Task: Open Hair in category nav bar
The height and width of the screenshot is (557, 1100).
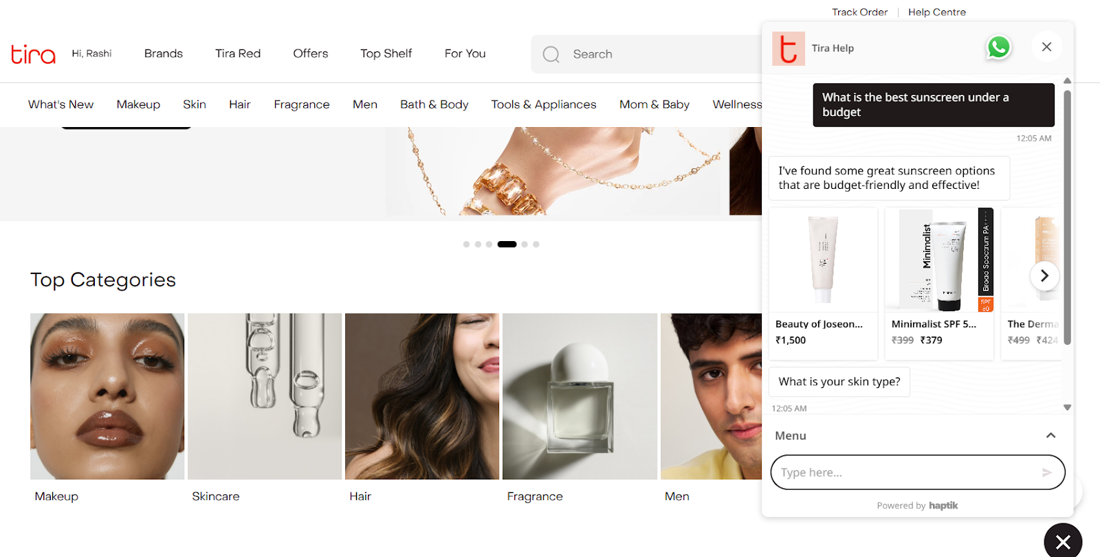Action: (x=240, y=104)
